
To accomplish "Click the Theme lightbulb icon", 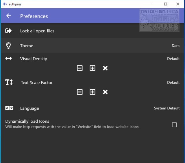I will pos(9,46).
